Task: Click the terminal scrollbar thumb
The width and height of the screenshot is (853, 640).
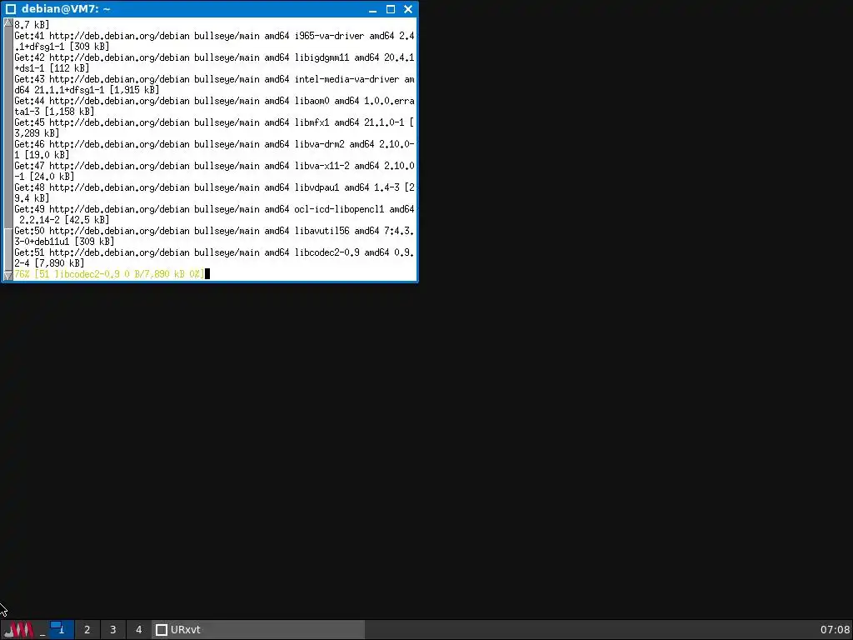Action: (8, 249)
